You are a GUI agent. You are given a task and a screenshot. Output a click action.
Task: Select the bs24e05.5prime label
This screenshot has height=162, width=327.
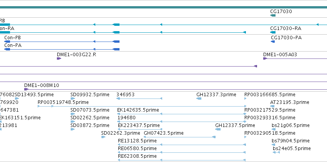[x=292, y=149]
